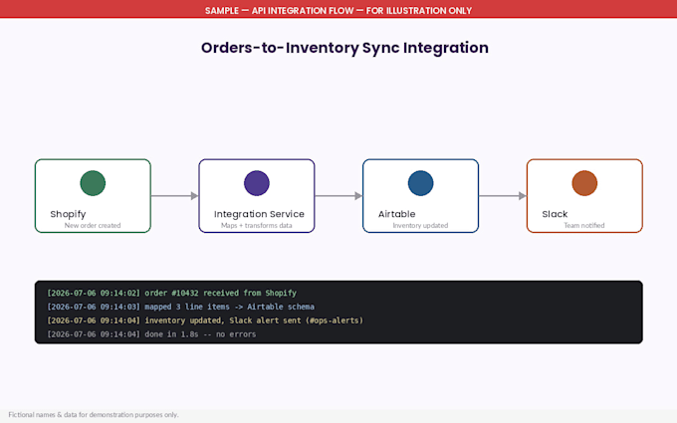Image resolution: width=677 pixels, height=423 pixels.
Task: Click the orange Slack circle icon
Action: click(584, 183)
